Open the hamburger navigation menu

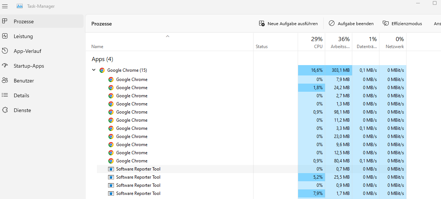[5, 6]
